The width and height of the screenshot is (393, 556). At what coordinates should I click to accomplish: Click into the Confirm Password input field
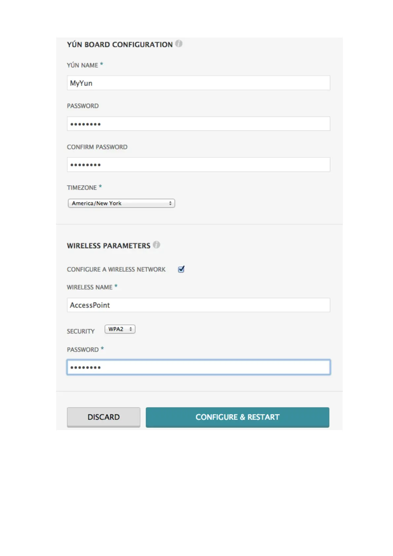coord(198,164)
